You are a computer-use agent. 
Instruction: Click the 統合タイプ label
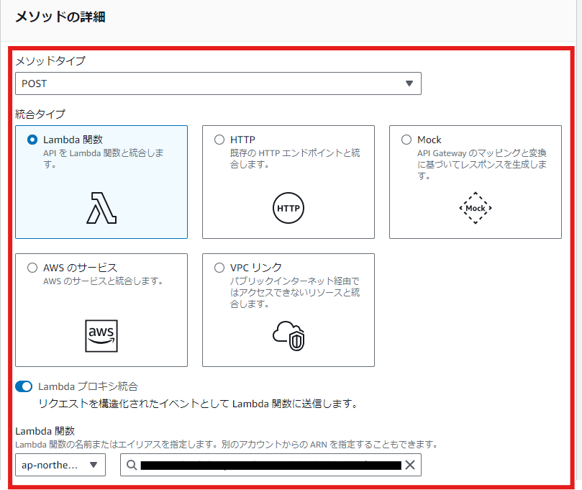[x=40, y=114]
